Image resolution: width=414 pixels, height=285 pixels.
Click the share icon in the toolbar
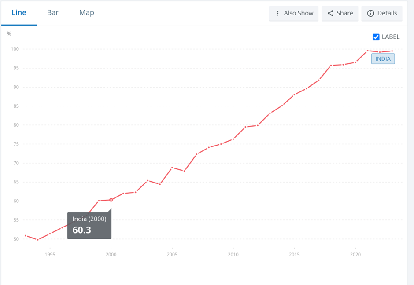330,13
